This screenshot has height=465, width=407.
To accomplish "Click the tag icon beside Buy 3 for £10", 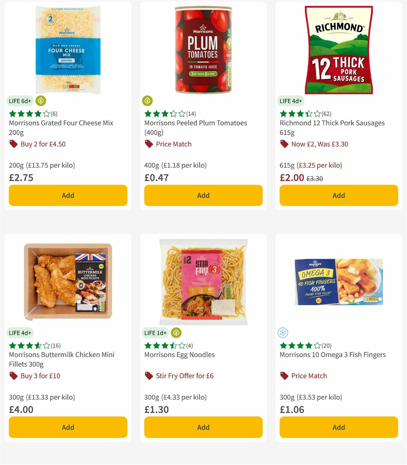I will coord(13,376).
